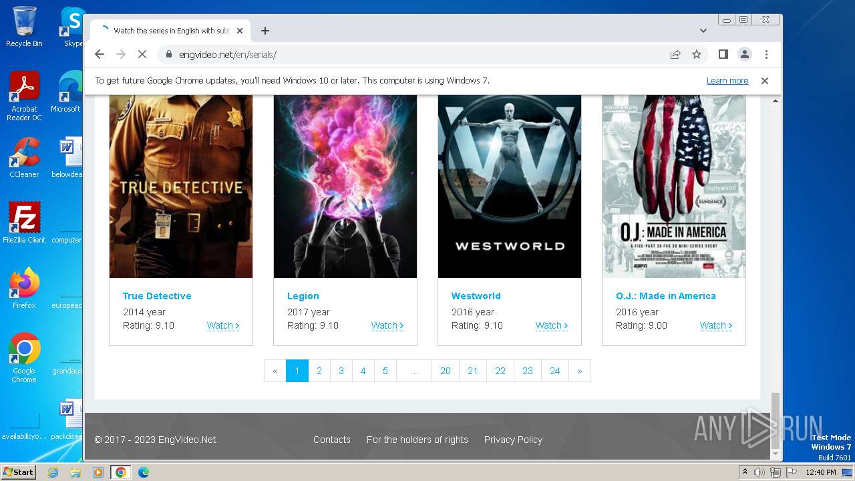Open the CCleaner desktop icon

click(x=24, y=158)
